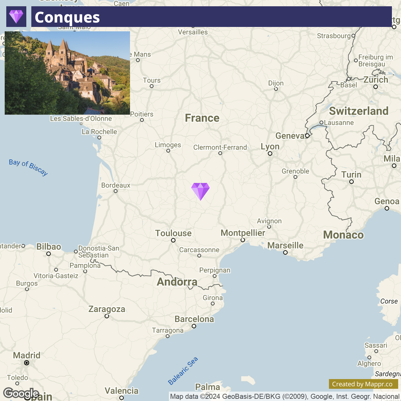Screen dimensions: 401x401
Task: Click the Andorra label
Action: click(177, 282)
